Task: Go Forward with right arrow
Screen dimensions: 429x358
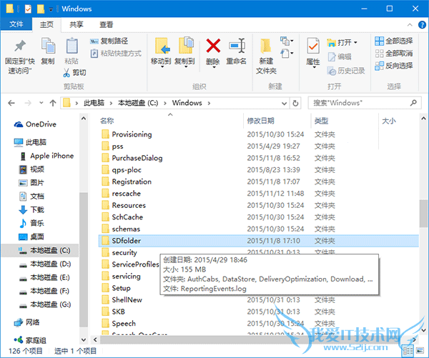Action: click(x=28, y=103)
